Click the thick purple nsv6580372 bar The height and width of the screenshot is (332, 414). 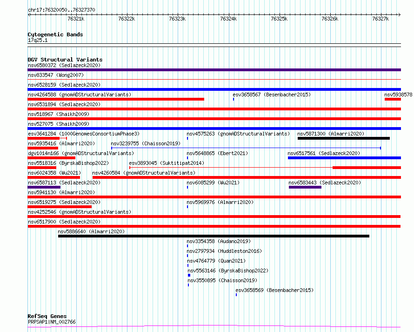point(214,70)
